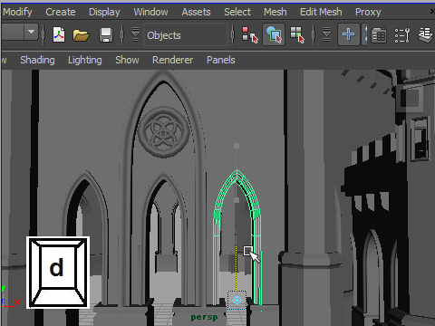Click the New Scene file icon
This screenshot has height=326, width=435.
59,34
